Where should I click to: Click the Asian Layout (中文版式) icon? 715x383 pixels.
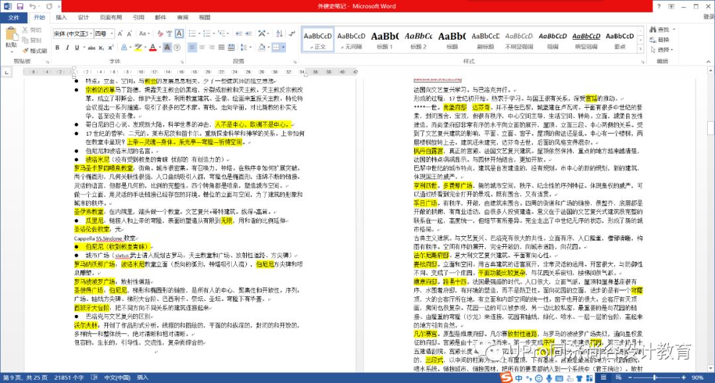point(262,34)
